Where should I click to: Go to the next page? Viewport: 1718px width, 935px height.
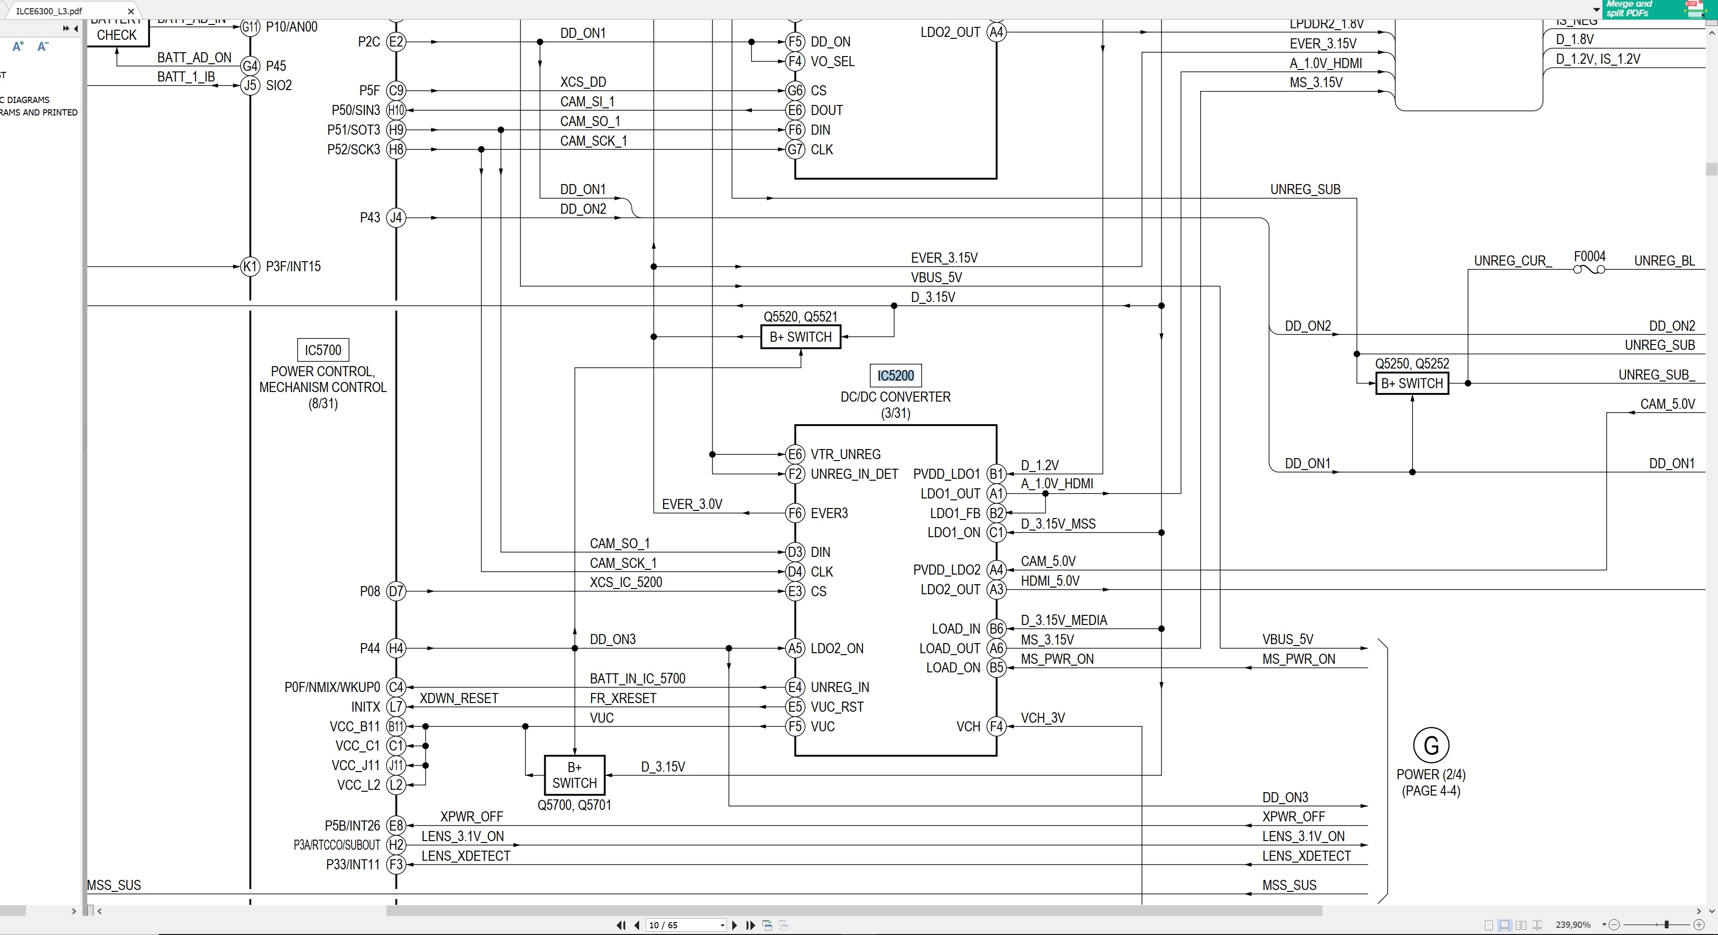tap(734, 925)
